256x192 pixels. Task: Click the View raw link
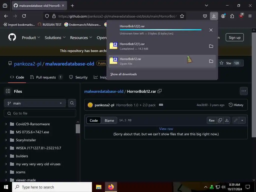166,129
